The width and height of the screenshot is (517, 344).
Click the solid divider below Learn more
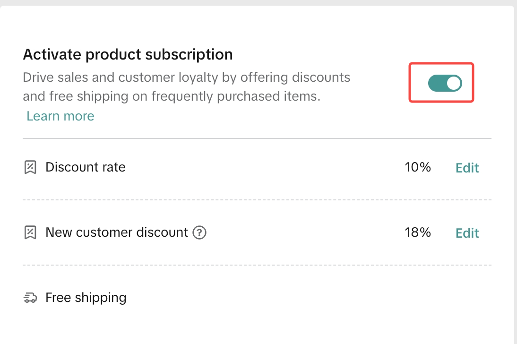[257, 138]
